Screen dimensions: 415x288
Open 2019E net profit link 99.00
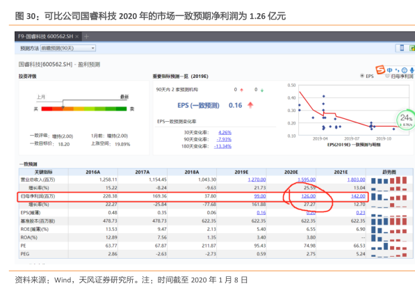coord(260,196)
